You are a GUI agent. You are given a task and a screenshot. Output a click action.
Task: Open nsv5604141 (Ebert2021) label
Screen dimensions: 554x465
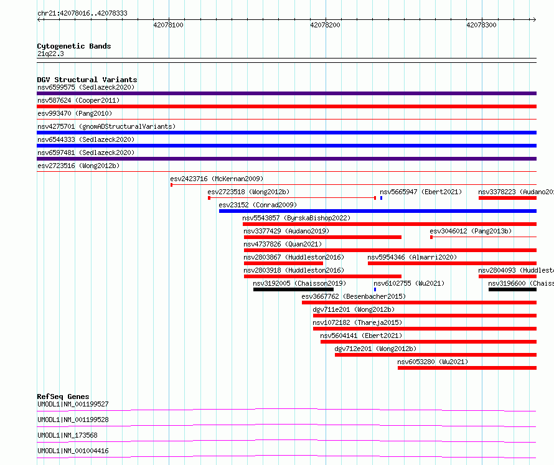point(361,336)
